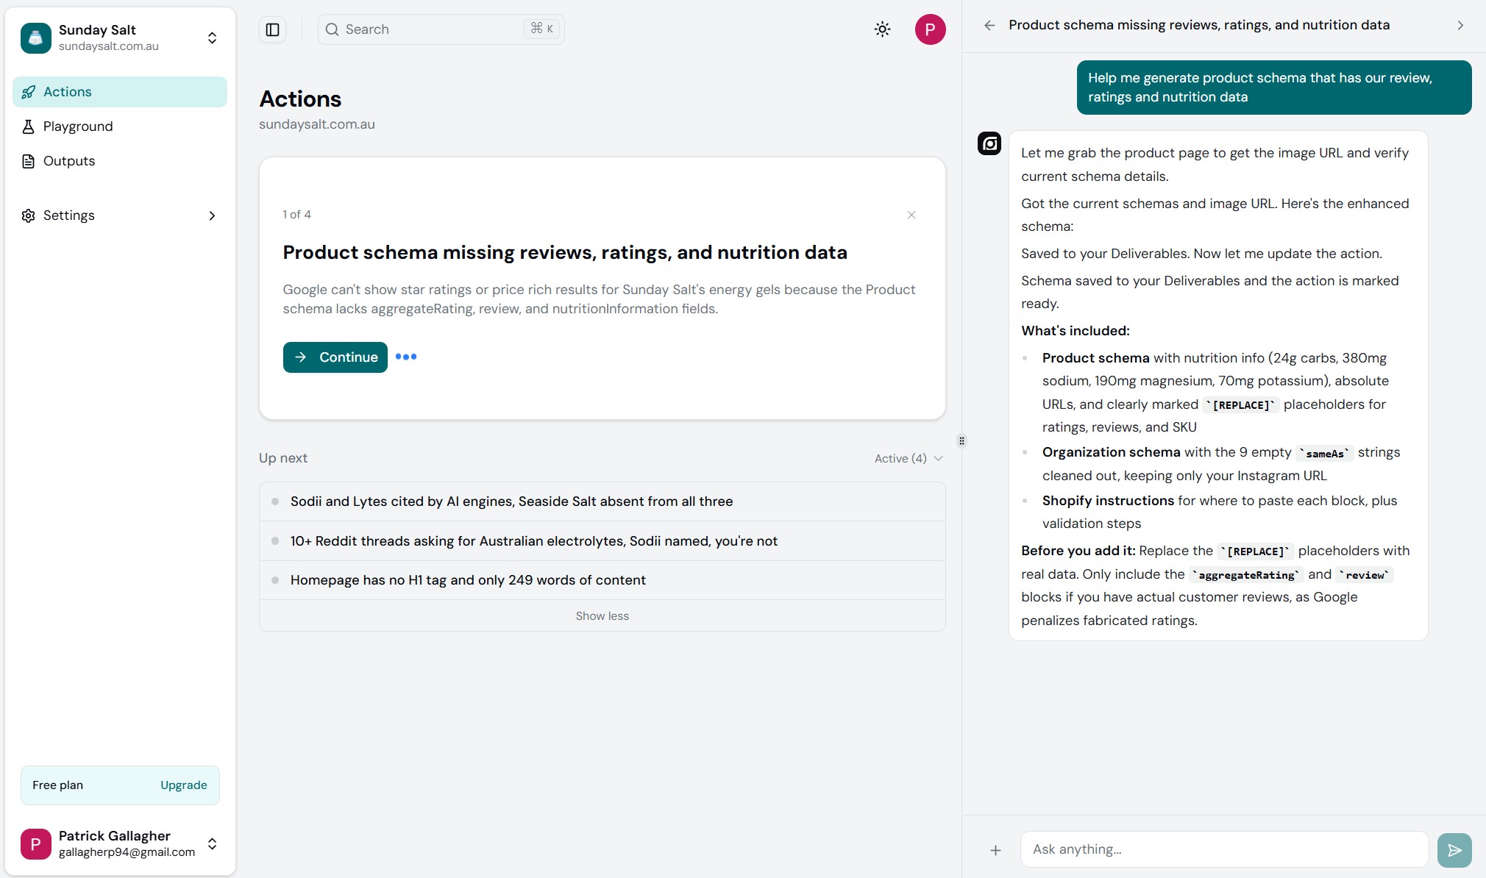1486x878 pixels.
Task: Collapse list with Show less
Action: [x=602, y=616]
